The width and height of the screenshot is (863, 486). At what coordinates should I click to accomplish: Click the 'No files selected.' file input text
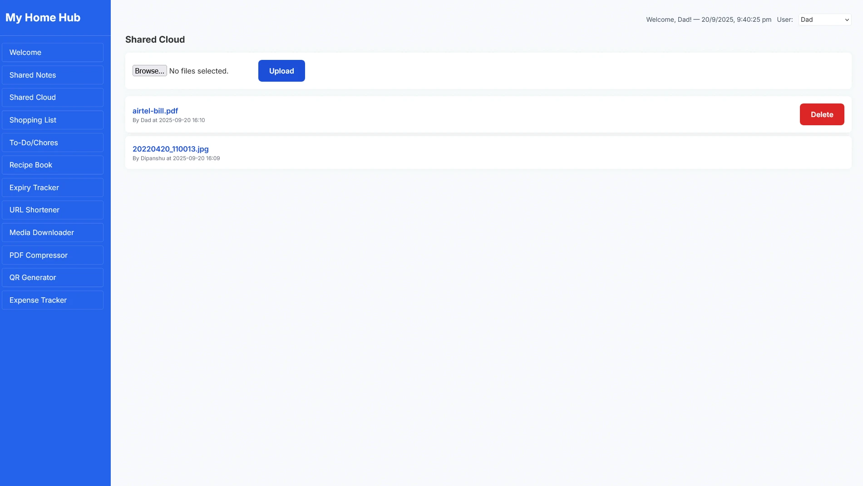tap(199, 71)
